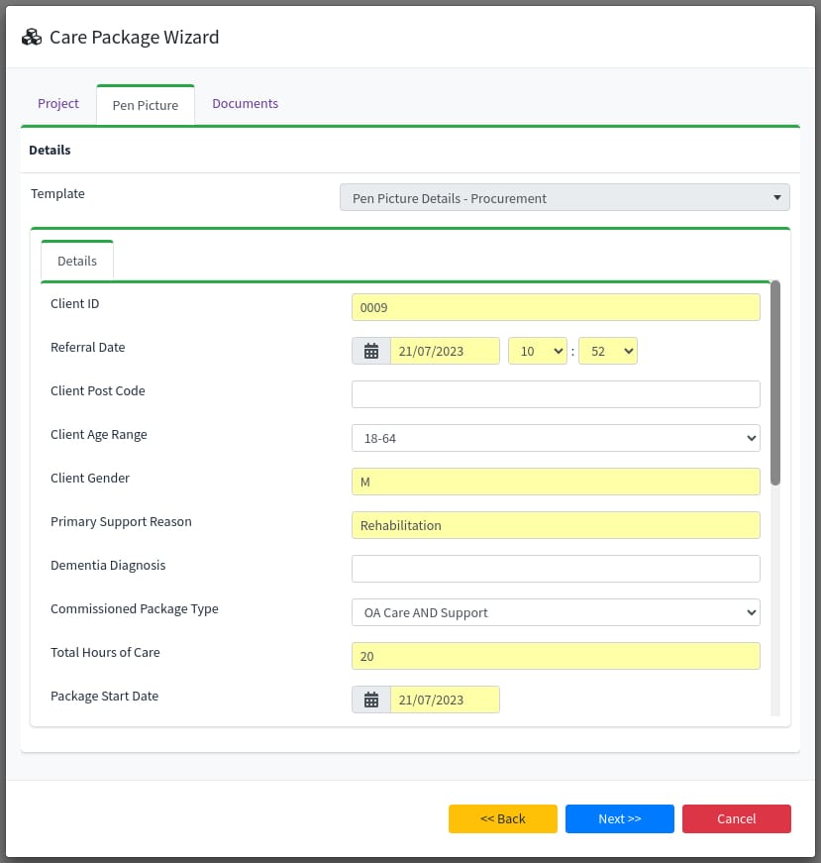
Task: Click the Dementia Diagnosis field
Action: tap(555, 568)
